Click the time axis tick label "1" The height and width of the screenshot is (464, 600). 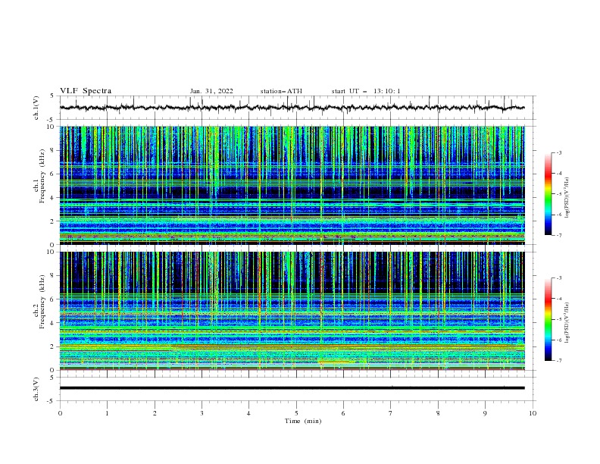(x=107, y=413)
